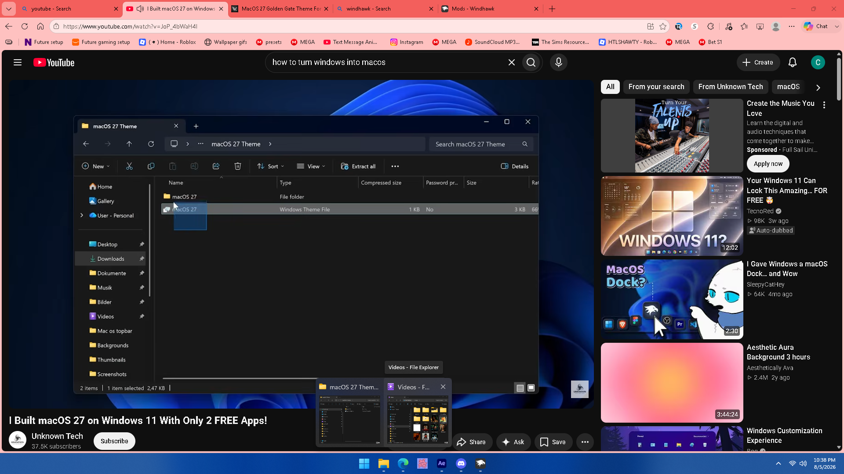Open the Unknown Tech channel avatar
The image size is (844, 474).
[x=18, y=440]
